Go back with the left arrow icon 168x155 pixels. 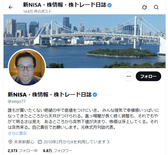pyautogui.click(x=11, y=7)
